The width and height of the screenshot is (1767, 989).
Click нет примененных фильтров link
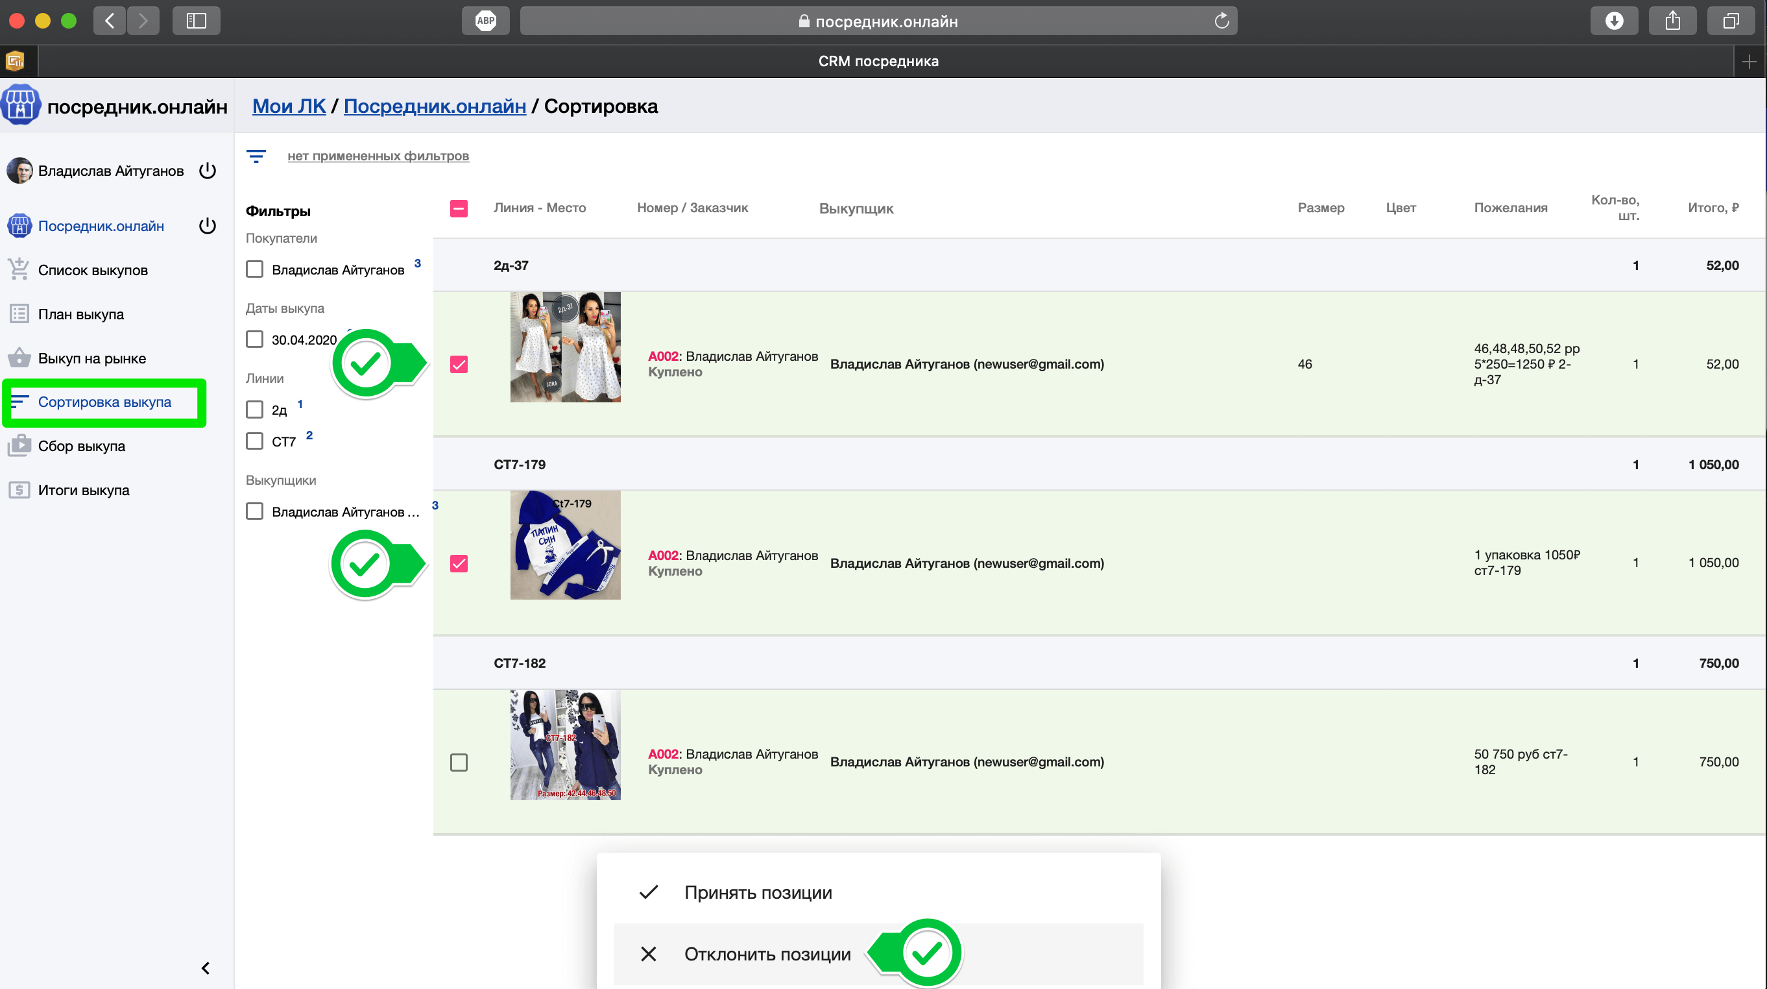tap(378, 156)
